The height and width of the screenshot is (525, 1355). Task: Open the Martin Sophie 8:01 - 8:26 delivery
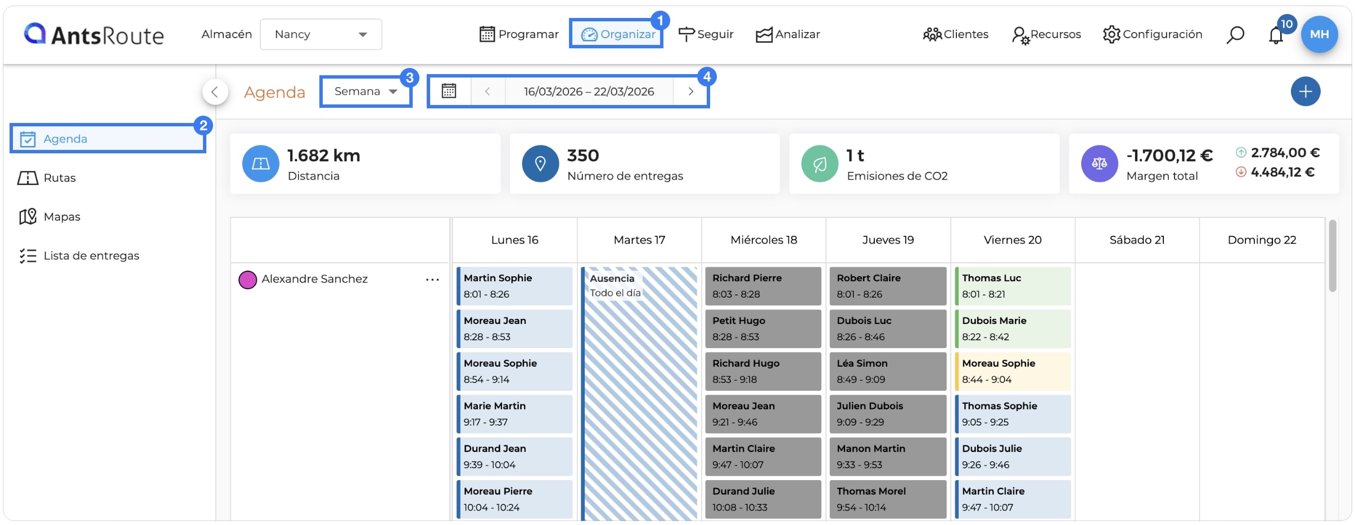click(x=514, y=286)
